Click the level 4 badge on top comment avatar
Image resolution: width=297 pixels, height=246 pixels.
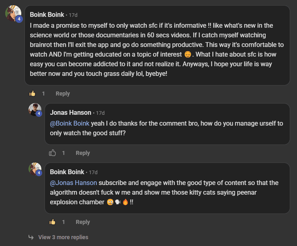point(18,19)
